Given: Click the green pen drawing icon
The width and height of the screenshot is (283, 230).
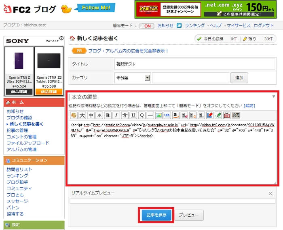Looking at the screenshot, I should 218,115.
